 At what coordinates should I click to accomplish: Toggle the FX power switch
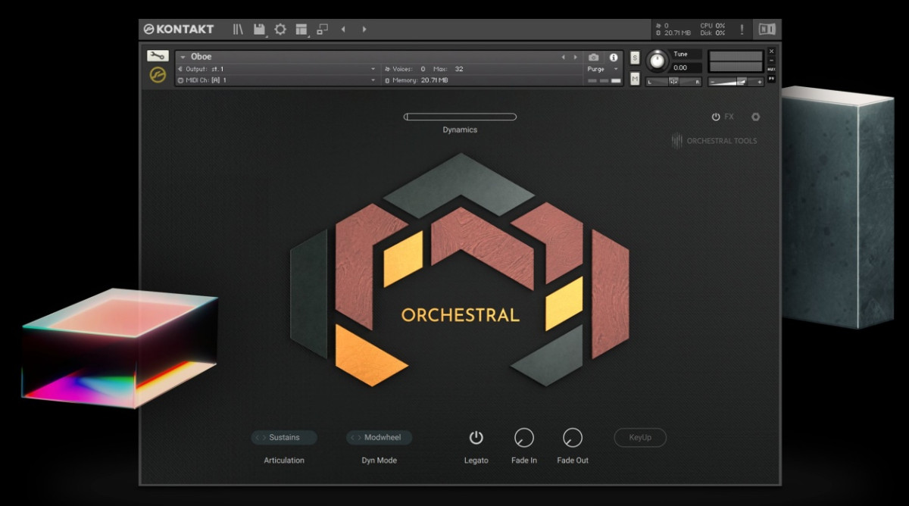coord(716,117)
